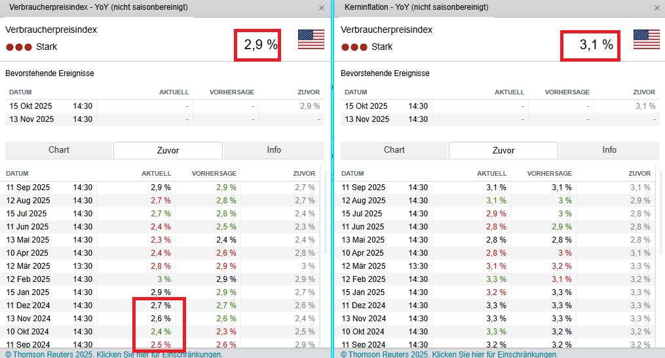This screenshot has width=665, height=358.
Task: Open the Info tab in the Kerninflation panel
Action: [x=609, y=150]
